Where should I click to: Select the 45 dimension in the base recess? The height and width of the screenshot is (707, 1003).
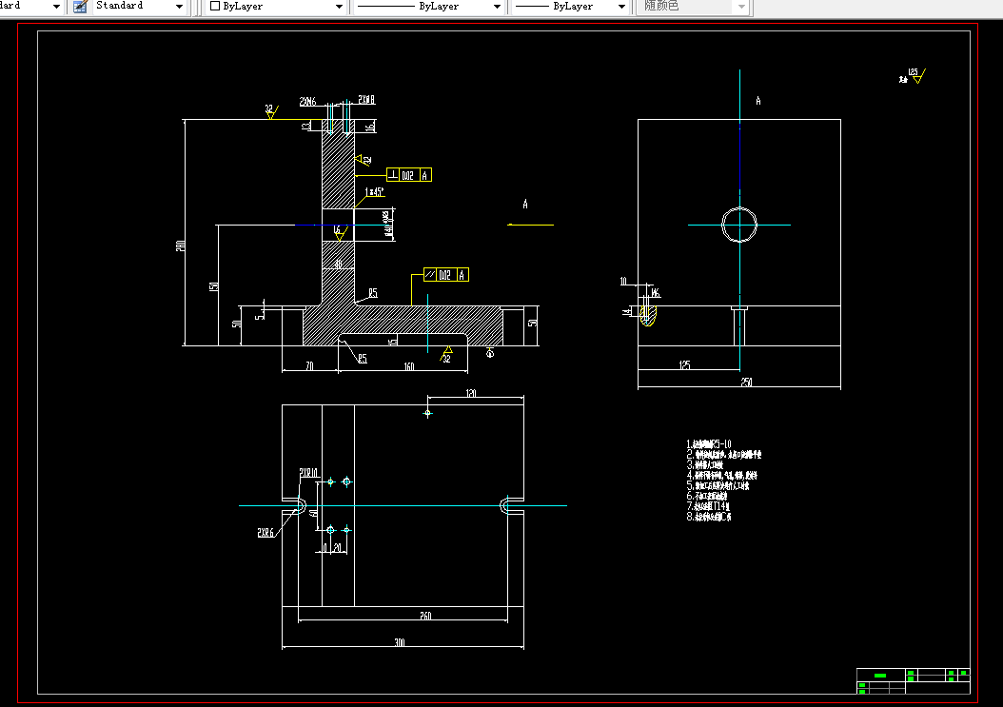(393, 341)
